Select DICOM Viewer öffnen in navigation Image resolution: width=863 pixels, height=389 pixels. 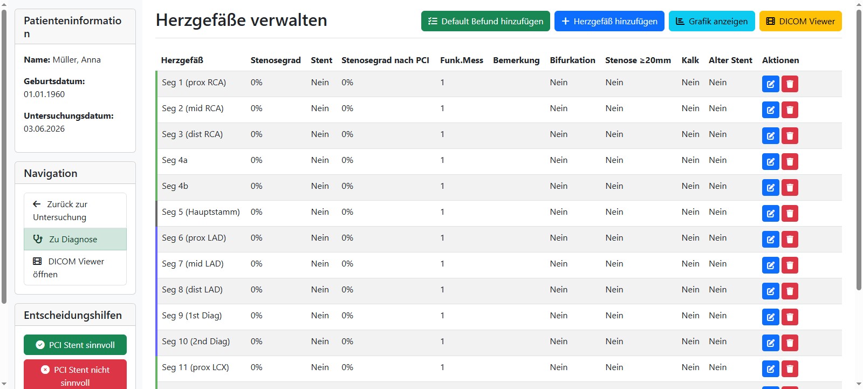75,268
